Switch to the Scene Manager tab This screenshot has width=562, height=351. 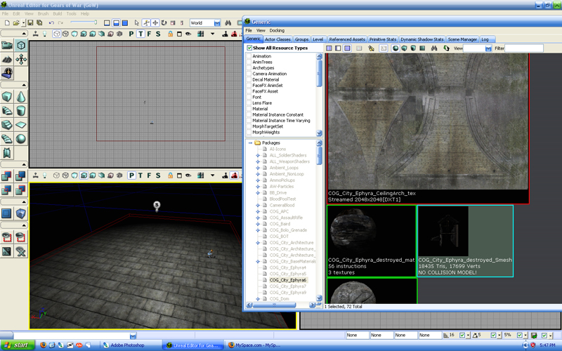(462, 39)
